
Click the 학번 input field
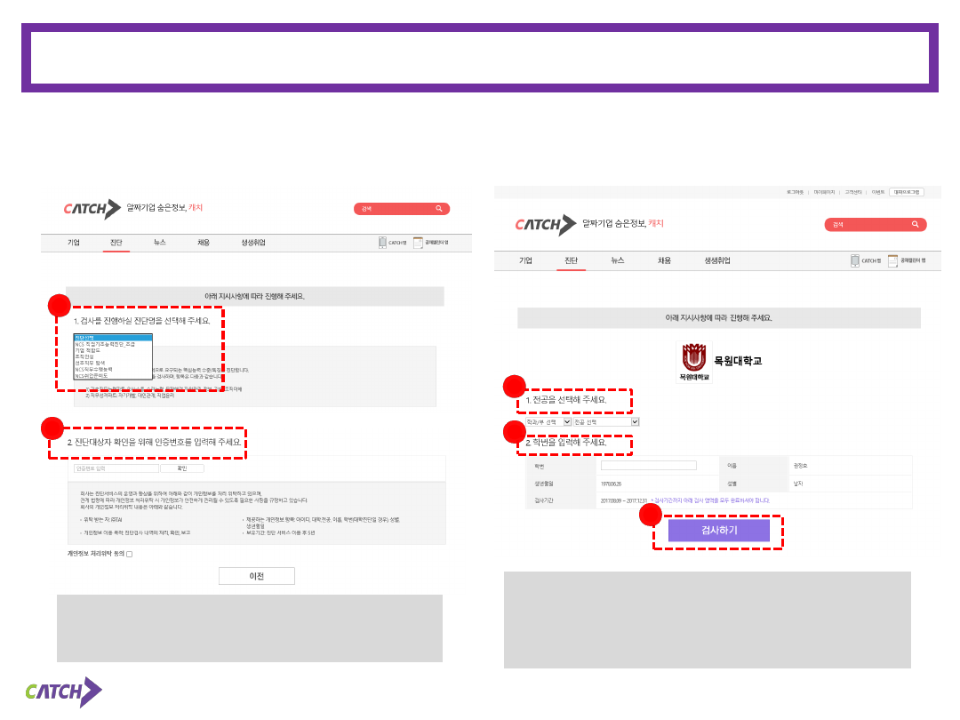648,465
